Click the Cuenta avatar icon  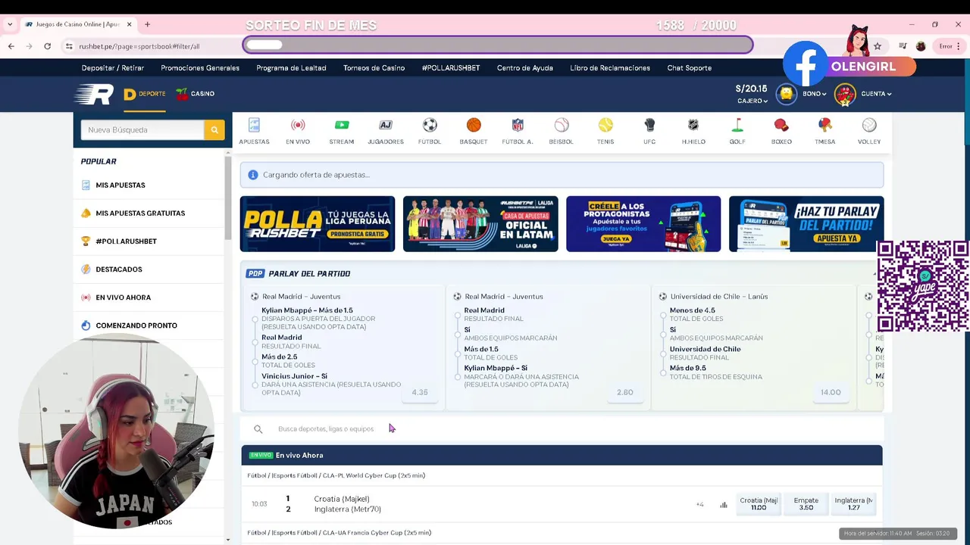pyautogui.click(x=845, y=94)
